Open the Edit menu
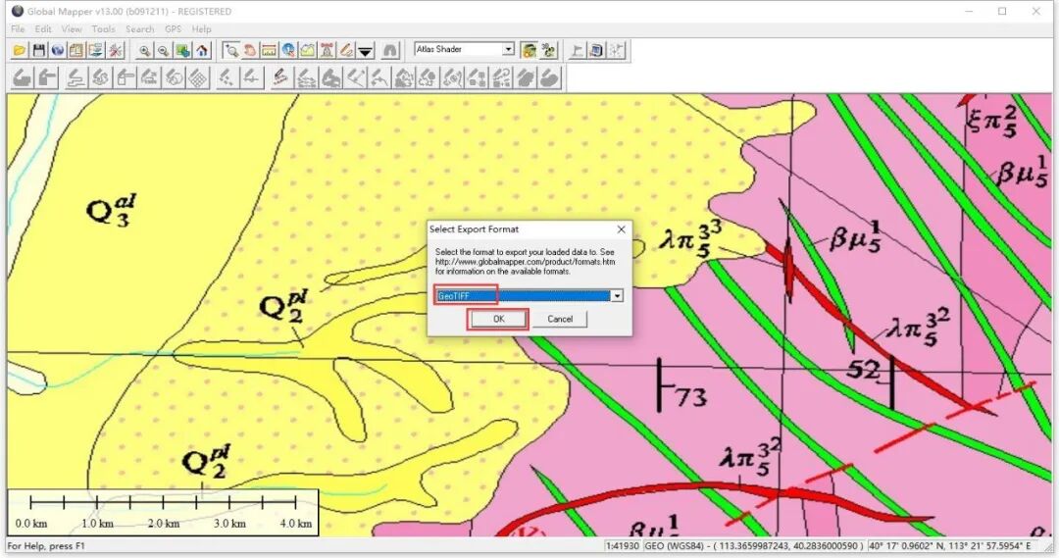The image size is (1059, 558). point(43,29)
